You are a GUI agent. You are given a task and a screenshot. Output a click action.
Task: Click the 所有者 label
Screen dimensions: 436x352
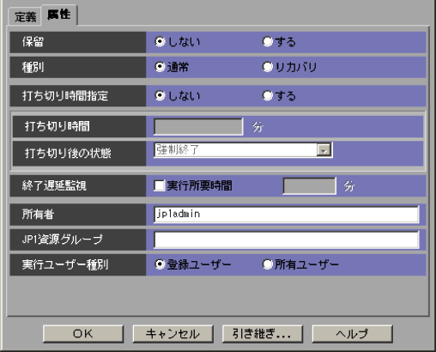pos(38,215)
